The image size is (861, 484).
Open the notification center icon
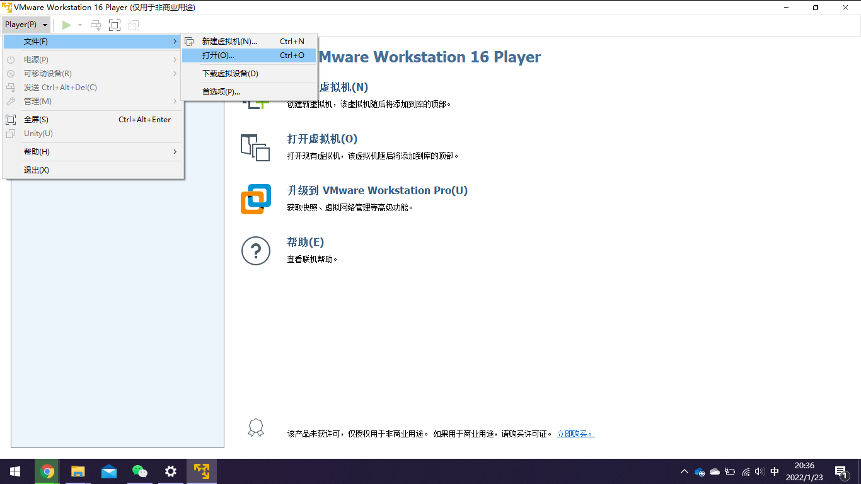[x=841, y=471]
